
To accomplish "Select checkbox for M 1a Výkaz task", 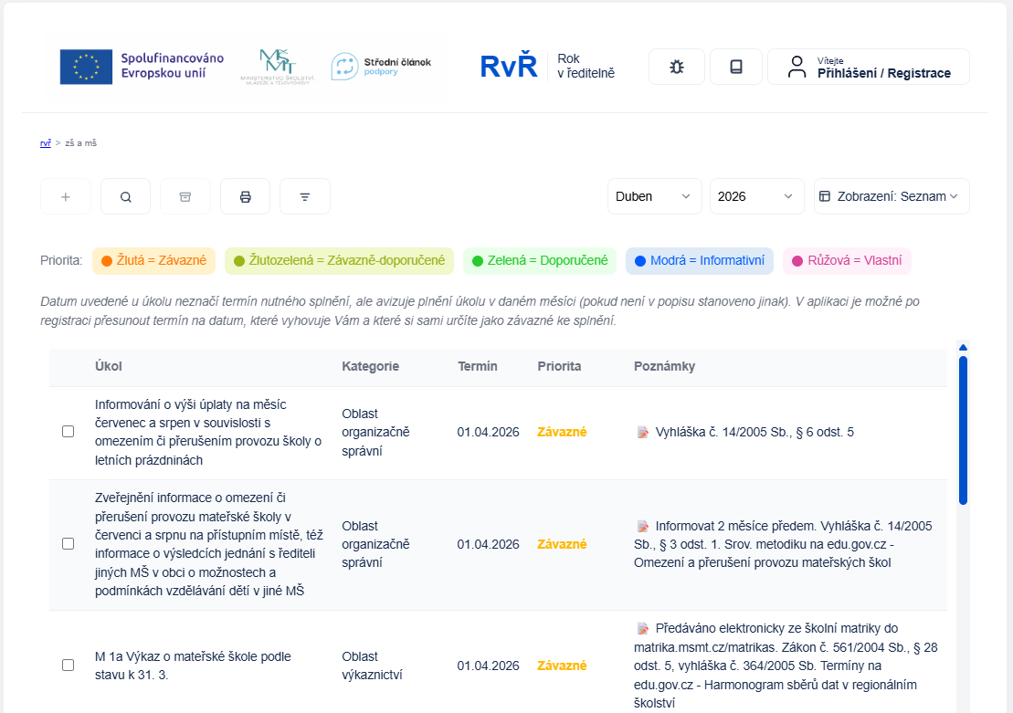I will point(69,666).
